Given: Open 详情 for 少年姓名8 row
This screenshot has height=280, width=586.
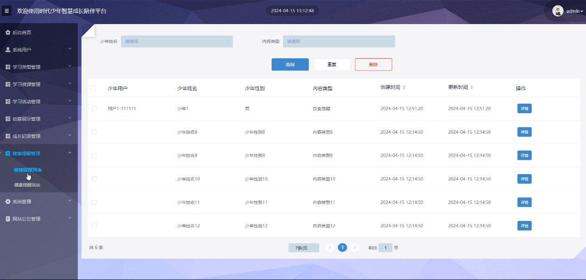Looking at the screenshot, I should [x=525, y=132].
